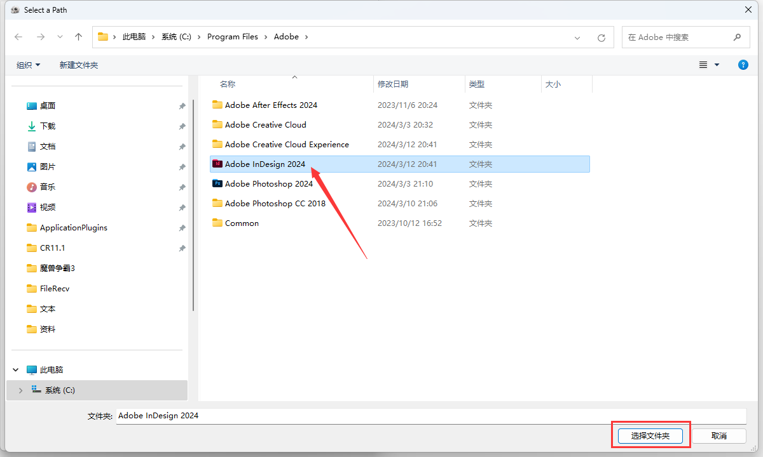Go forward with the right arrow
The width and height of the screenshot is (763, 457).
[x=40, y=37]
